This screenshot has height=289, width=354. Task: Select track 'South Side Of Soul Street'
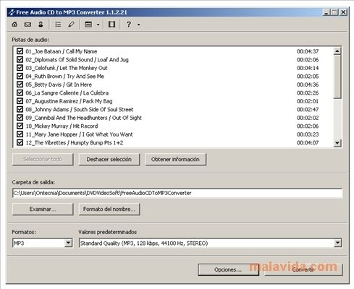(x=104, y=109)
